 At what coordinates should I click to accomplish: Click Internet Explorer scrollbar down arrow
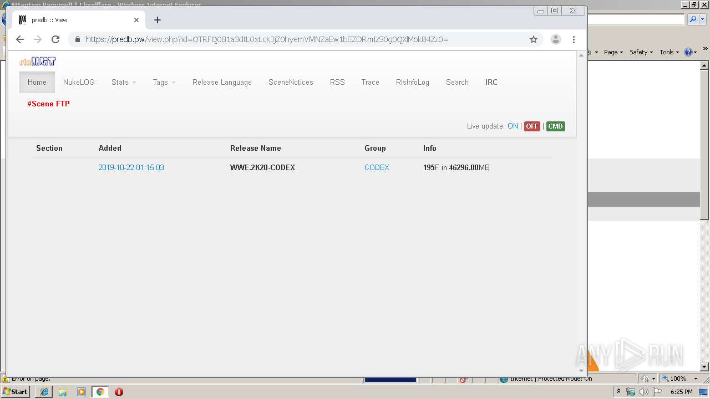(x=704, y=367)
